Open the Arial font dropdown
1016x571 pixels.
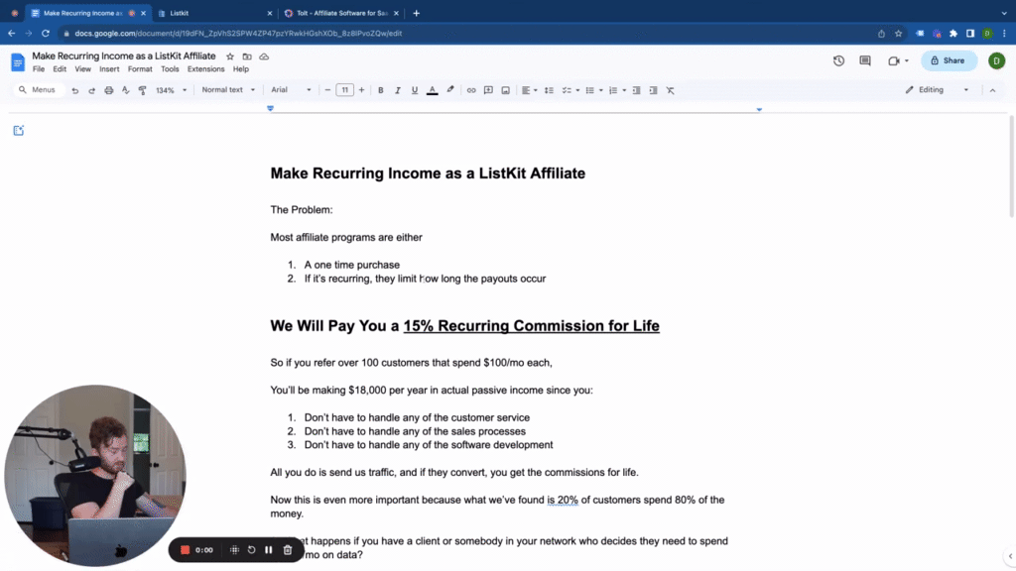291,90
